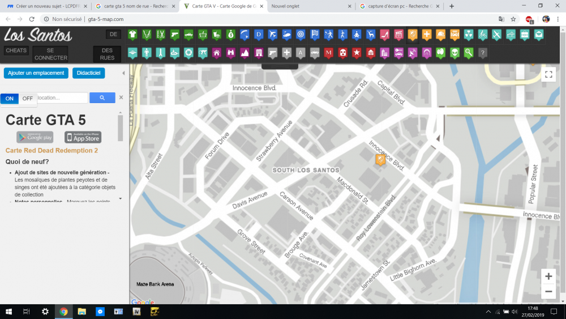
Task: Toggle the purple mountain marker filter
Action: tap(245, 53)
